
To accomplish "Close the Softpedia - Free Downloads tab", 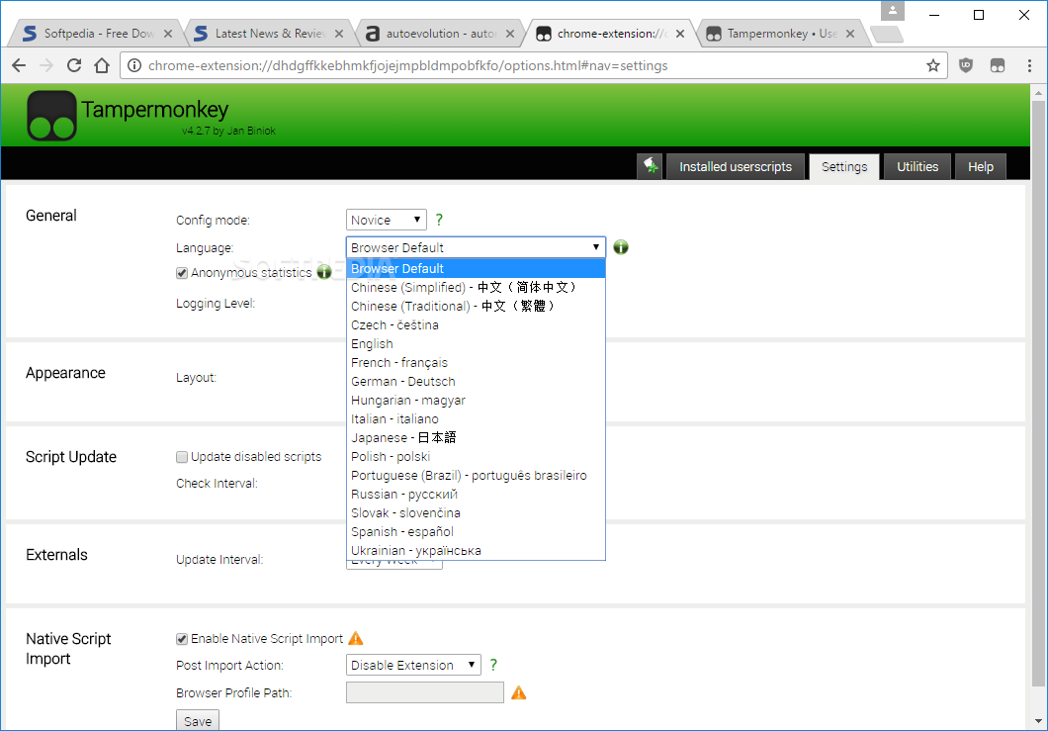I will [x=168, y=34].
